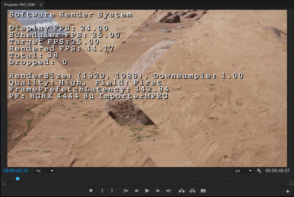Open the Button Editor plus icon
Screen dimensions: 294x197
(288, 191)
